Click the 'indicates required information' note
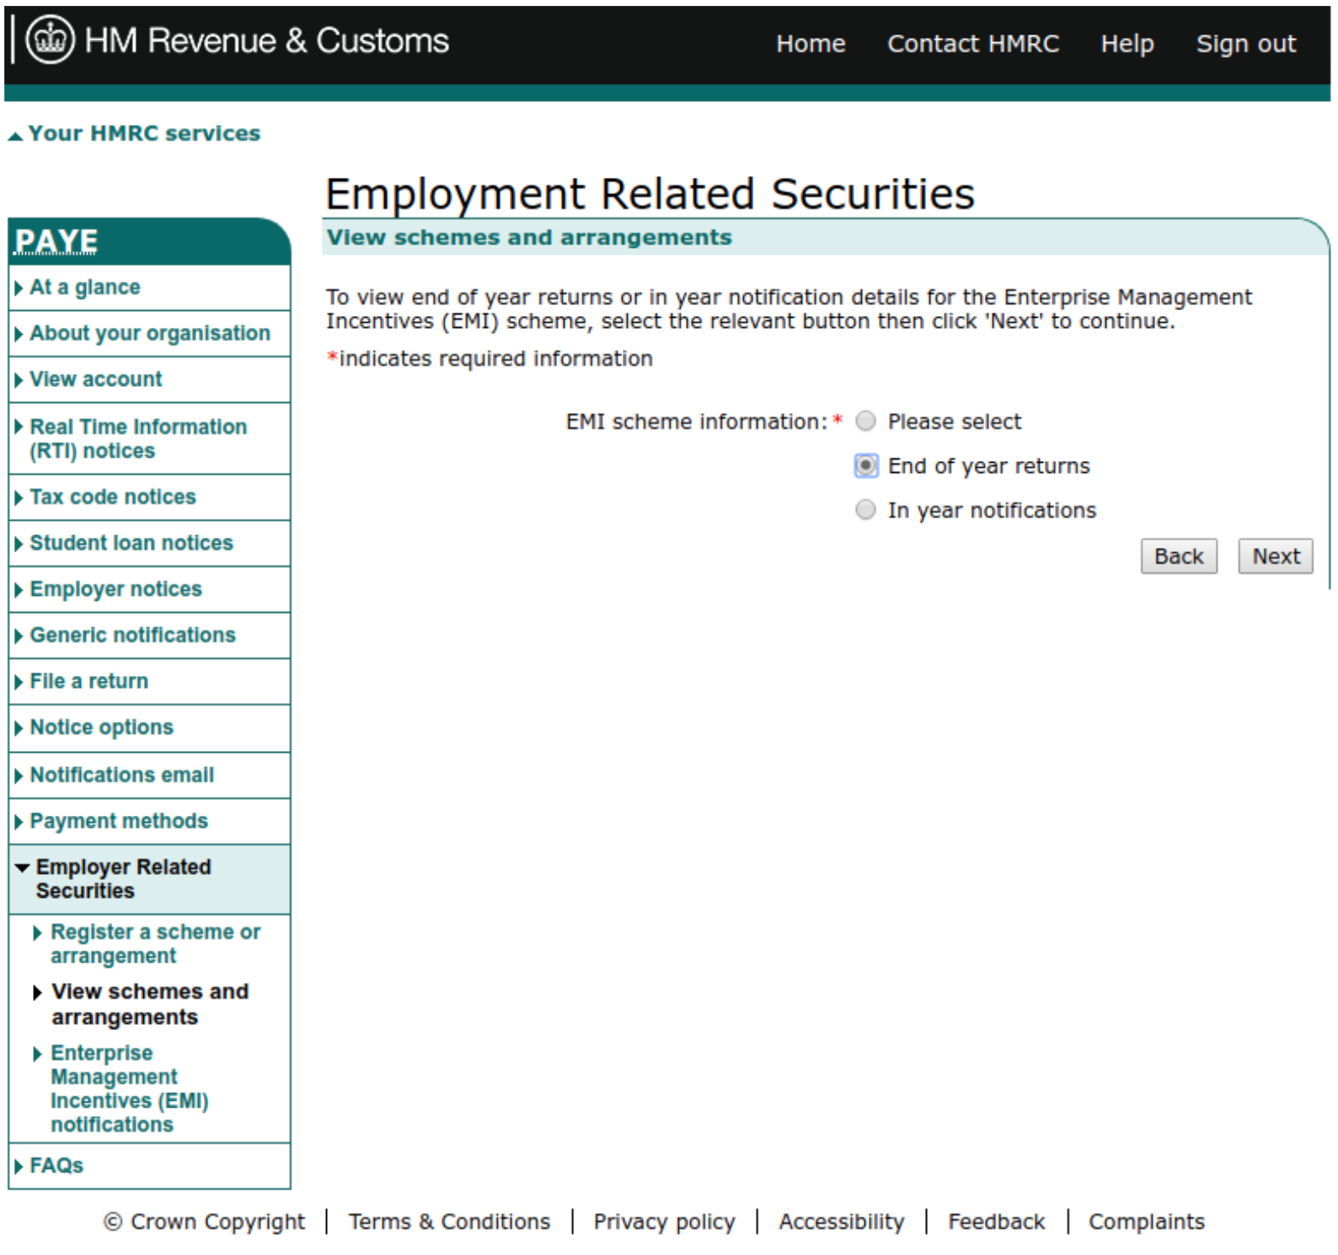The image size is (1338, 1255). 495,359
